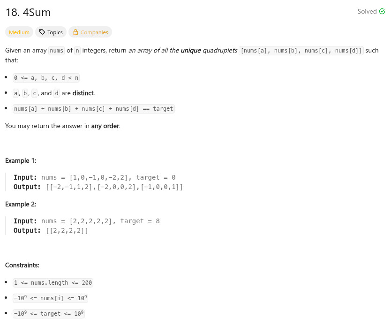Click the Constraints heading

[x=22, y=265]
